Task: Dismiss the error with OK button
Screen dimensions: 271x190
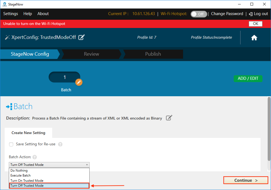Action: click(x=255, y=24)
